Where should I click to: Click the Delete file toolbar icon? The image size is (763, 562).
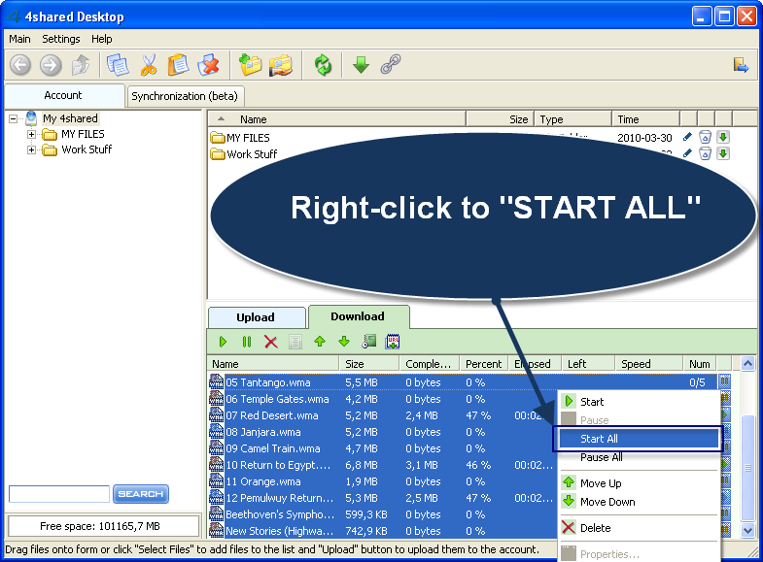[209, 65]
